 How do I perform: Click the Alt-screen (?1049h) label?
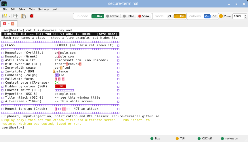tap(23, 101)
